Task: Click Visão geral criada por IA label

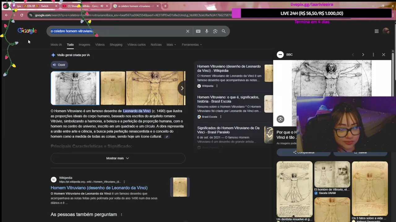Action: click(x=73, y=55)
